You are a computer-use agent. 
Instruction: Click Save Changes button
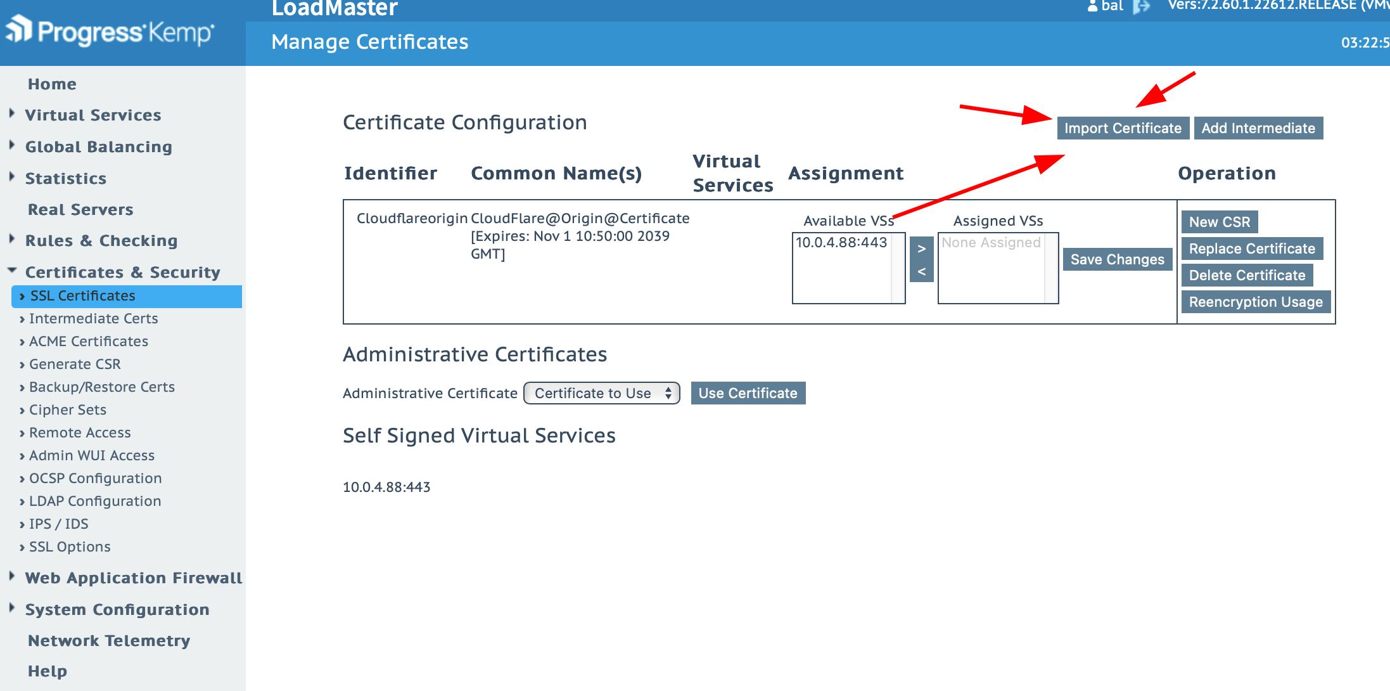click(x=1117, y=259)
